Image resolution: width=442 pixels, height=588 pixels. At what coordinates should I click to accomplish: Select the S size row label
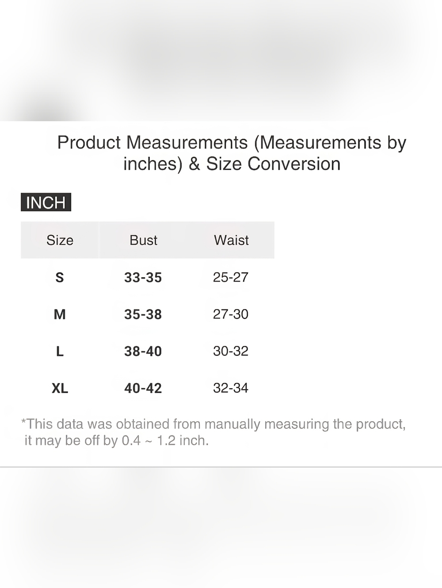coord(60,278)
